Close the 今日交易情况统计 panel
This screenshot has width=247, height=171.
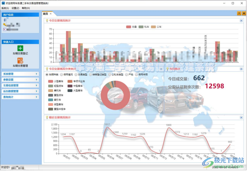point(241,21)
